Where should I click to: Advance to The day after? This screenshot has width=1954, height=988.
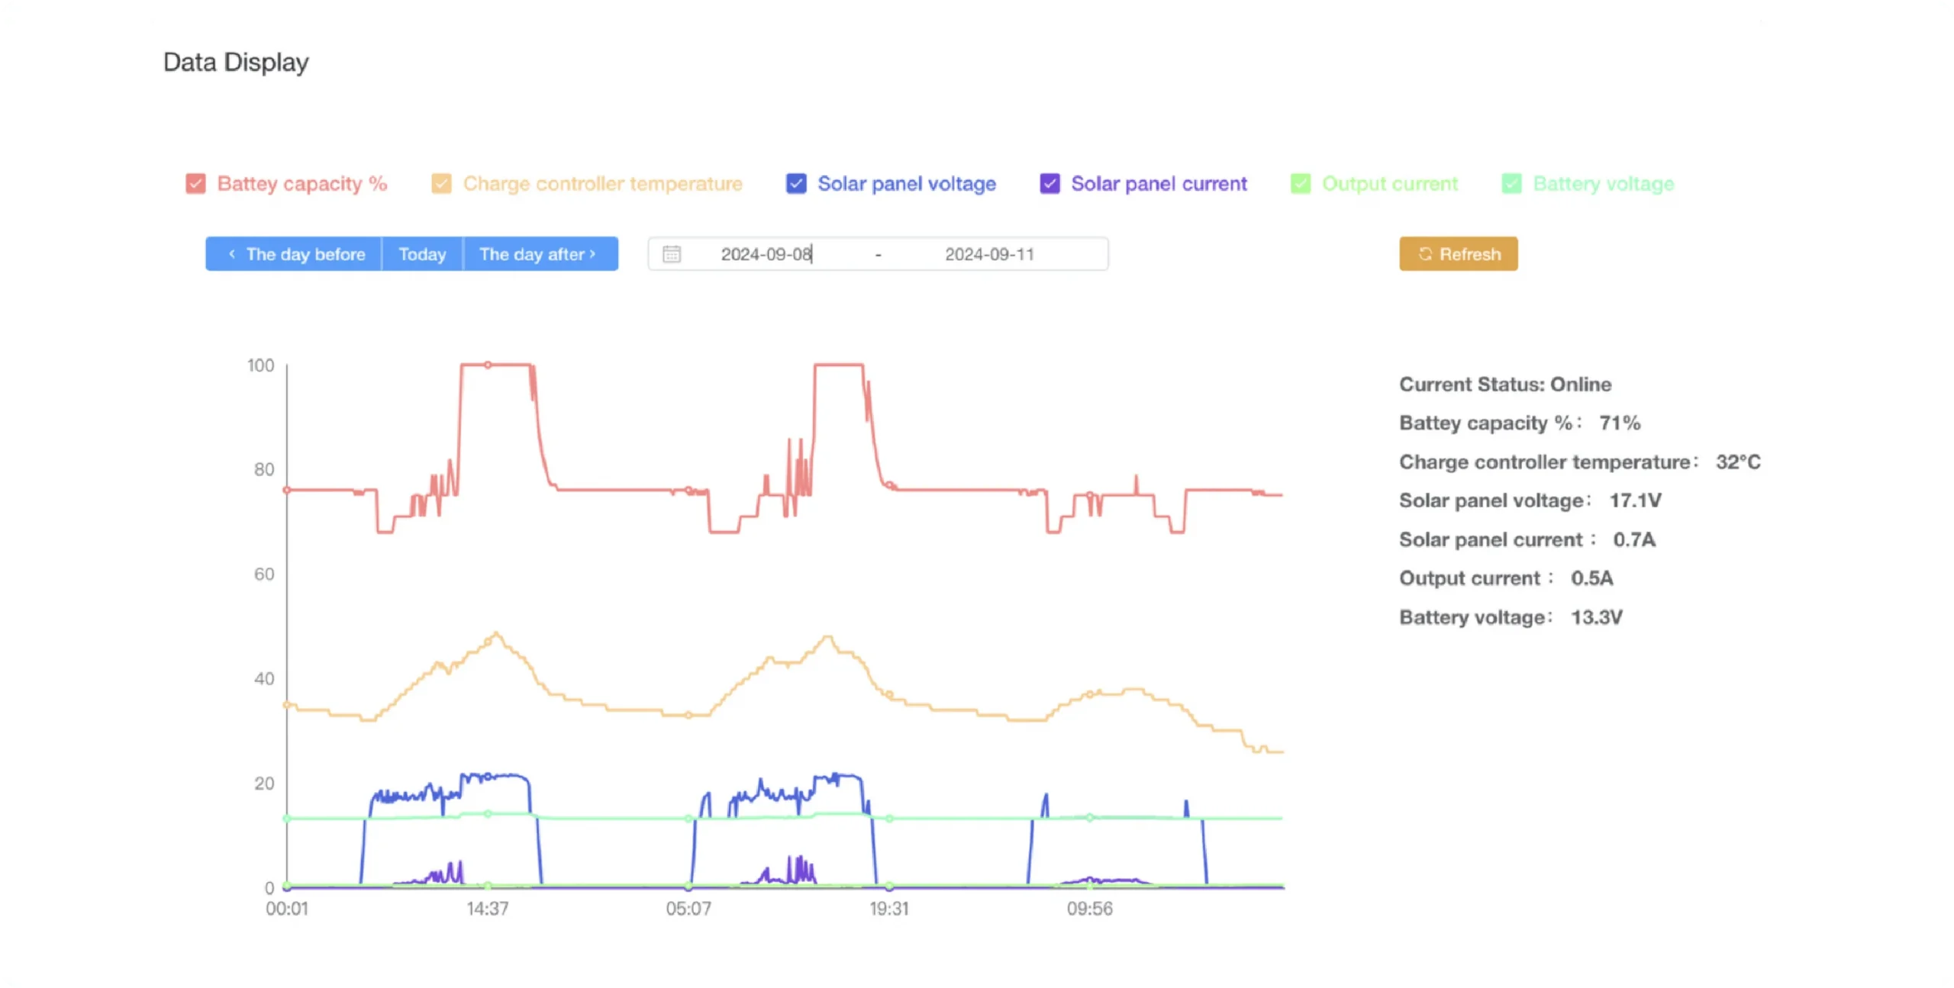pos(539,254)
